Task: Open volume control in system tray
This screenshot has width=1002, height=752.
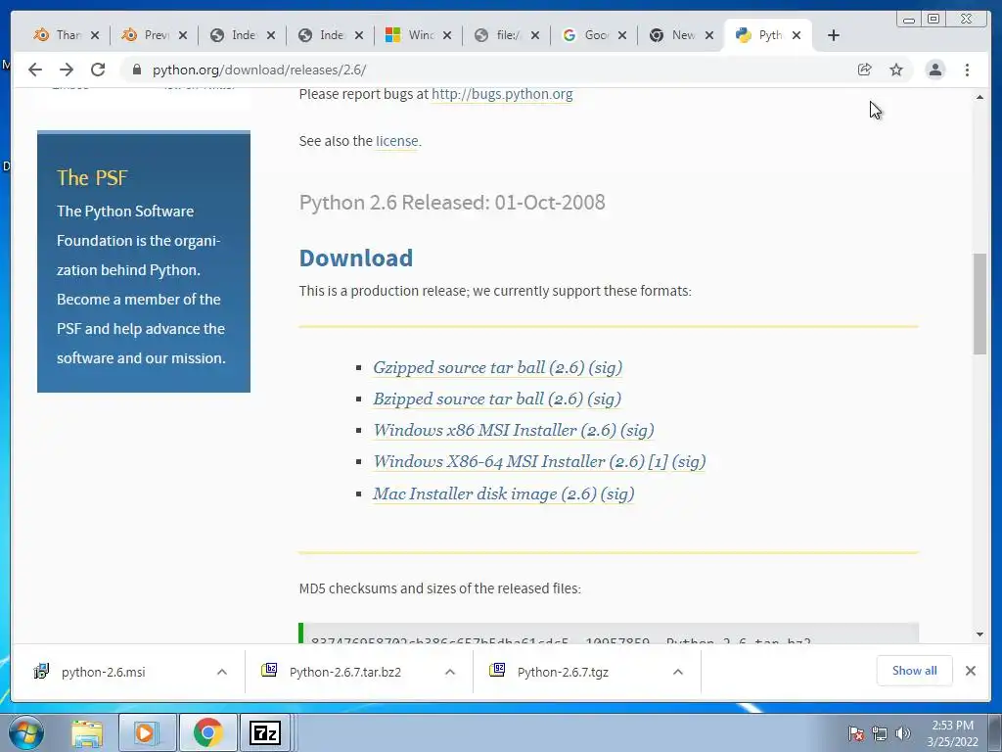Action: tap(903, 734)
